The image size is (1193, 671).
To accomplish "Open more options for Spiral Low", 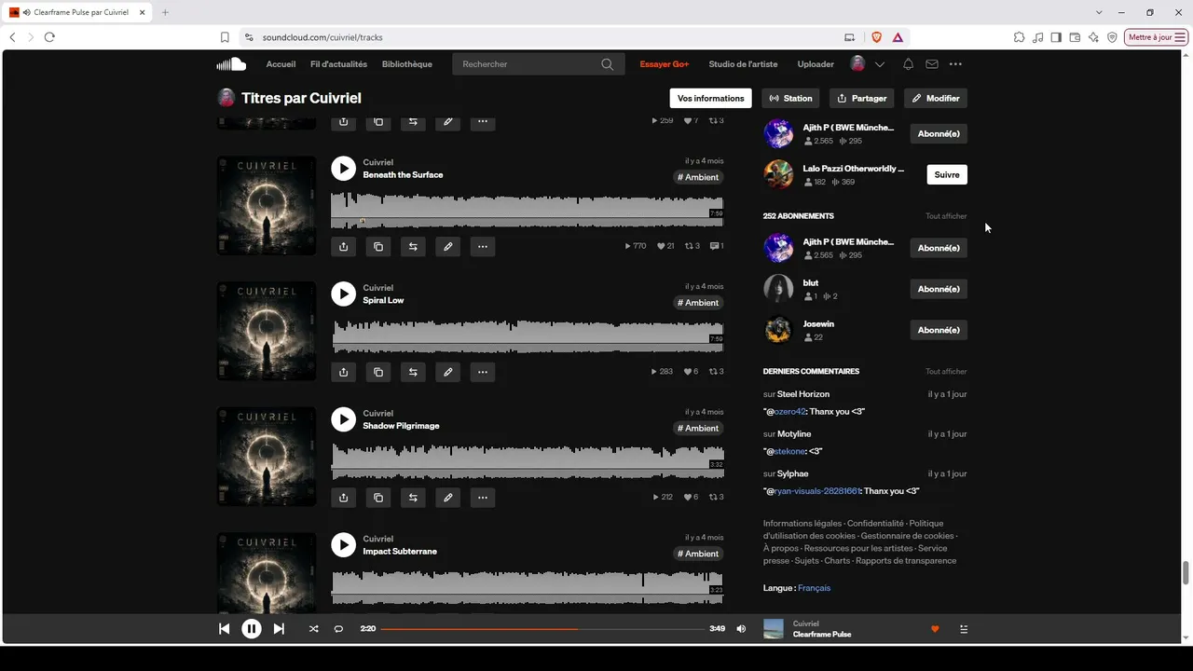I will point(483,372).
